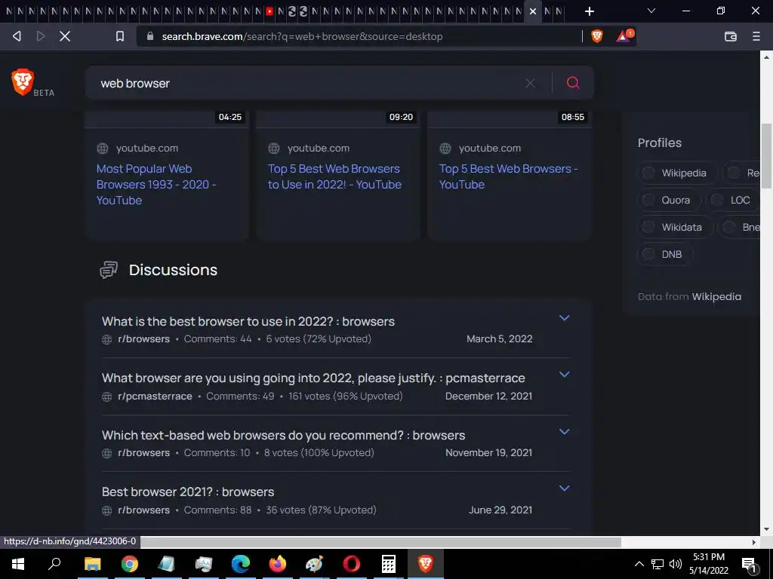Expand the Best browser 2021 discussion

[x=565, y=489]
